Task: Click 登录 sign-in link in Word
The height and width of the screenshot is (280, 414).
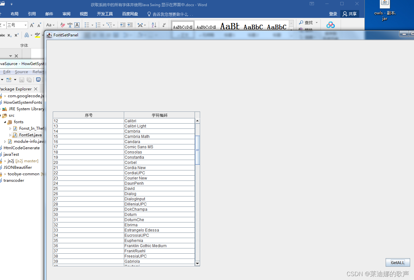Action: 333,14
